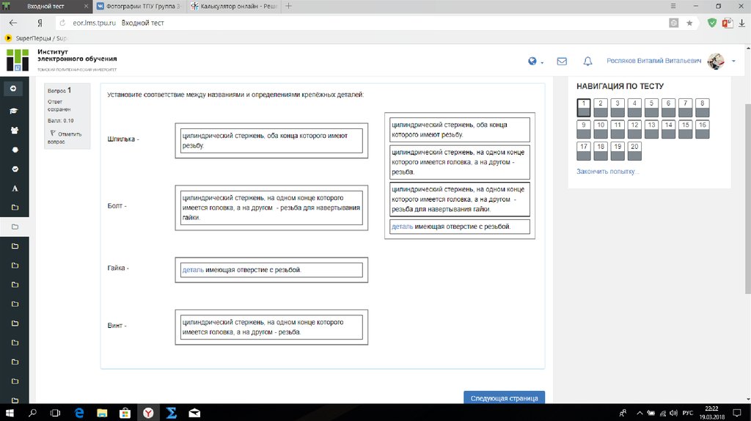Click the institute logo
Viewport: 751px width, 421px height.
click(x=18, y=60)
